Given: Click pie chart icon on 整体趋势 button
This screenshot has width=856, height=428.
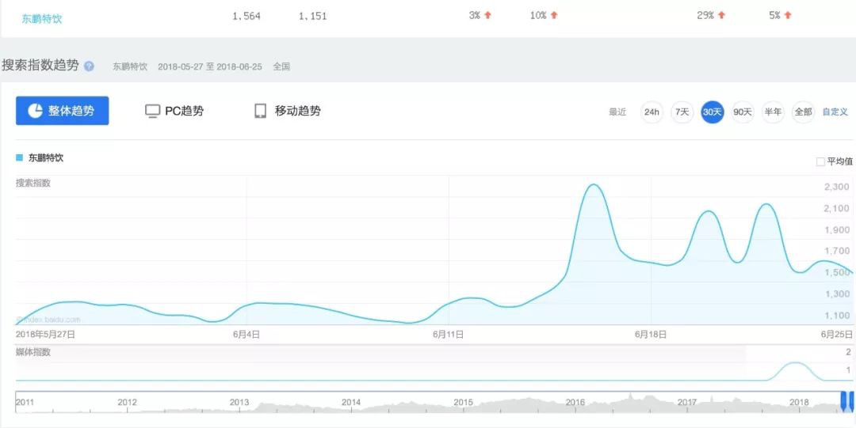Looking at the screenshot, I should (x=35, y=111).
